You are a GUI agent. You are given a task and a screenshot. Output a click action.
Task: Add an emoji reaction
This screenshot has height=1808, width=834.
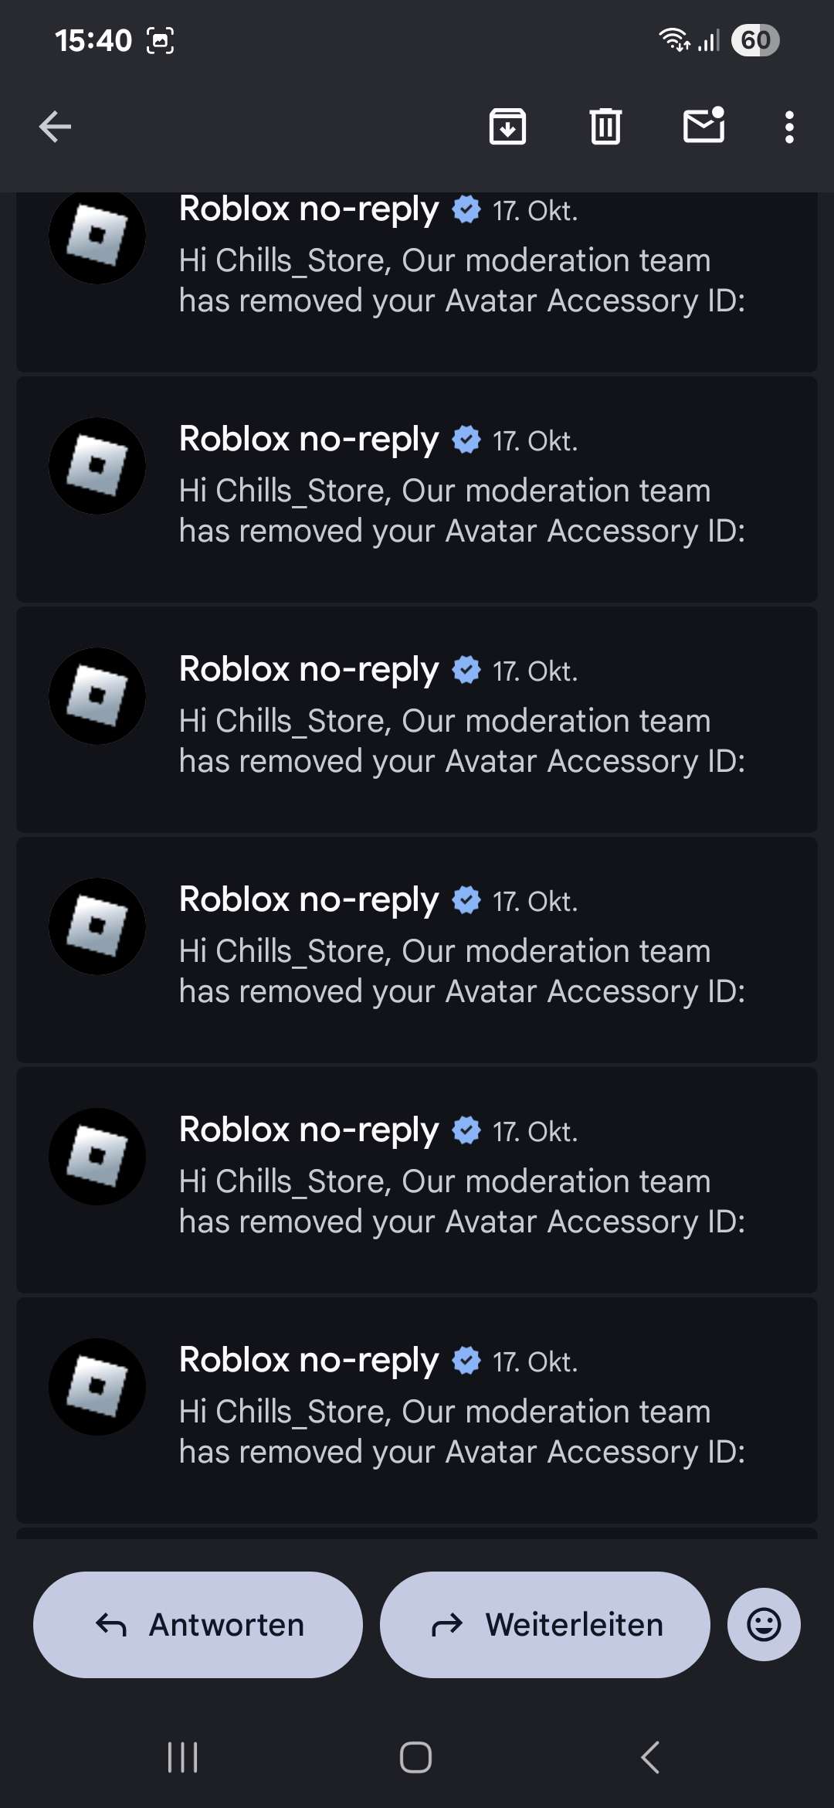[x=764, y=1624]
